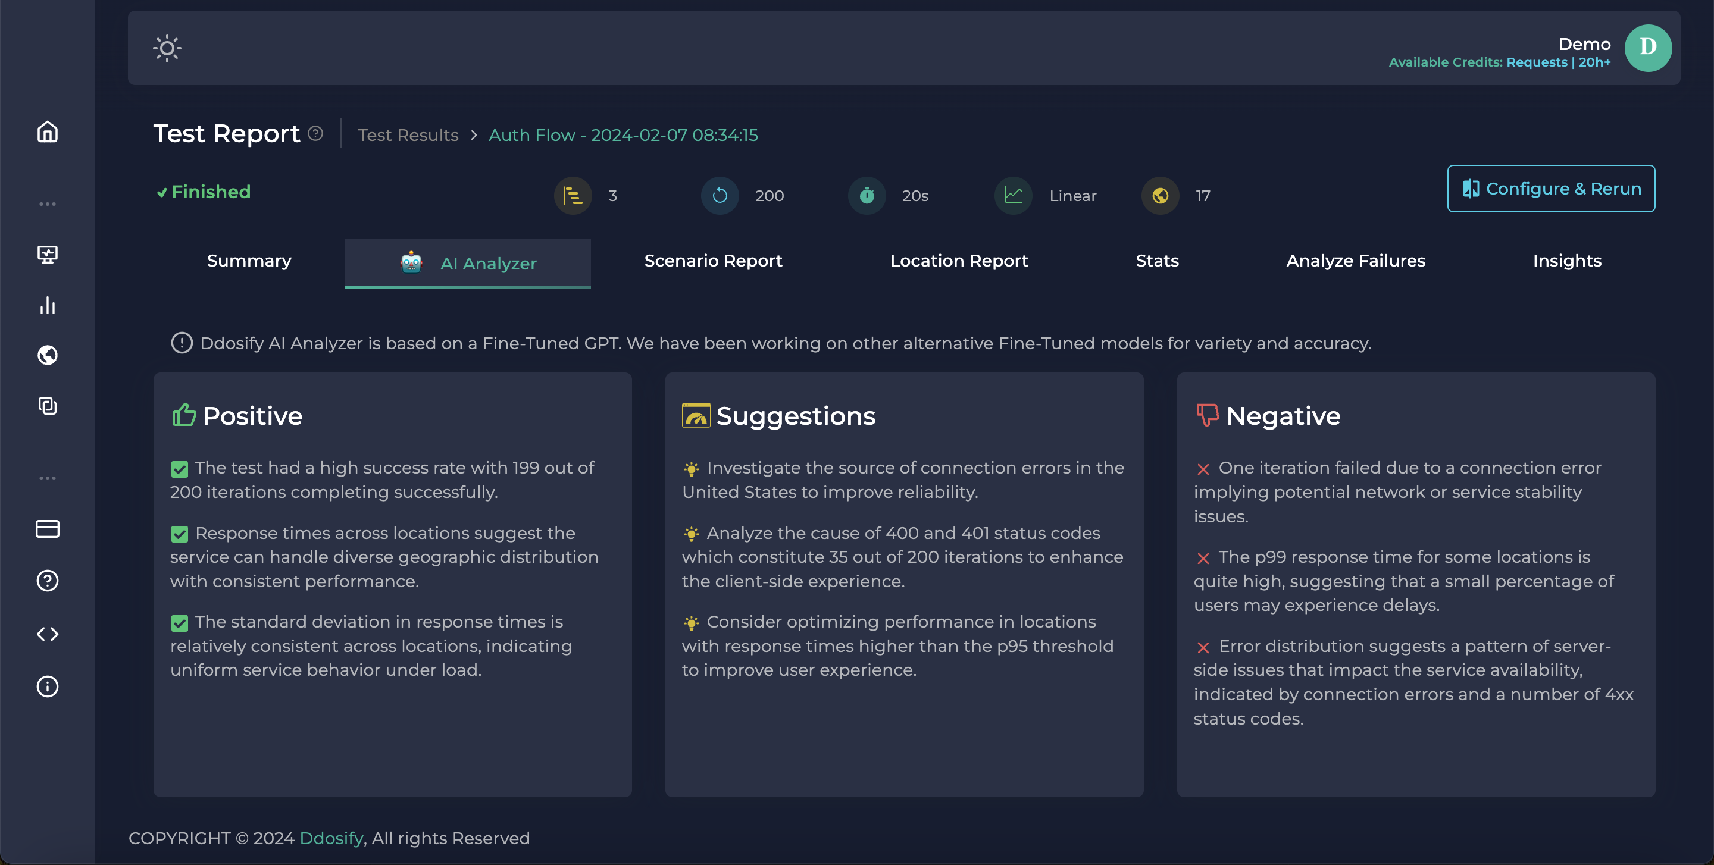This screenshot has width=1714, height=865.
Task: Click the first green checkbox under Positive
Action: click(180, 469)
